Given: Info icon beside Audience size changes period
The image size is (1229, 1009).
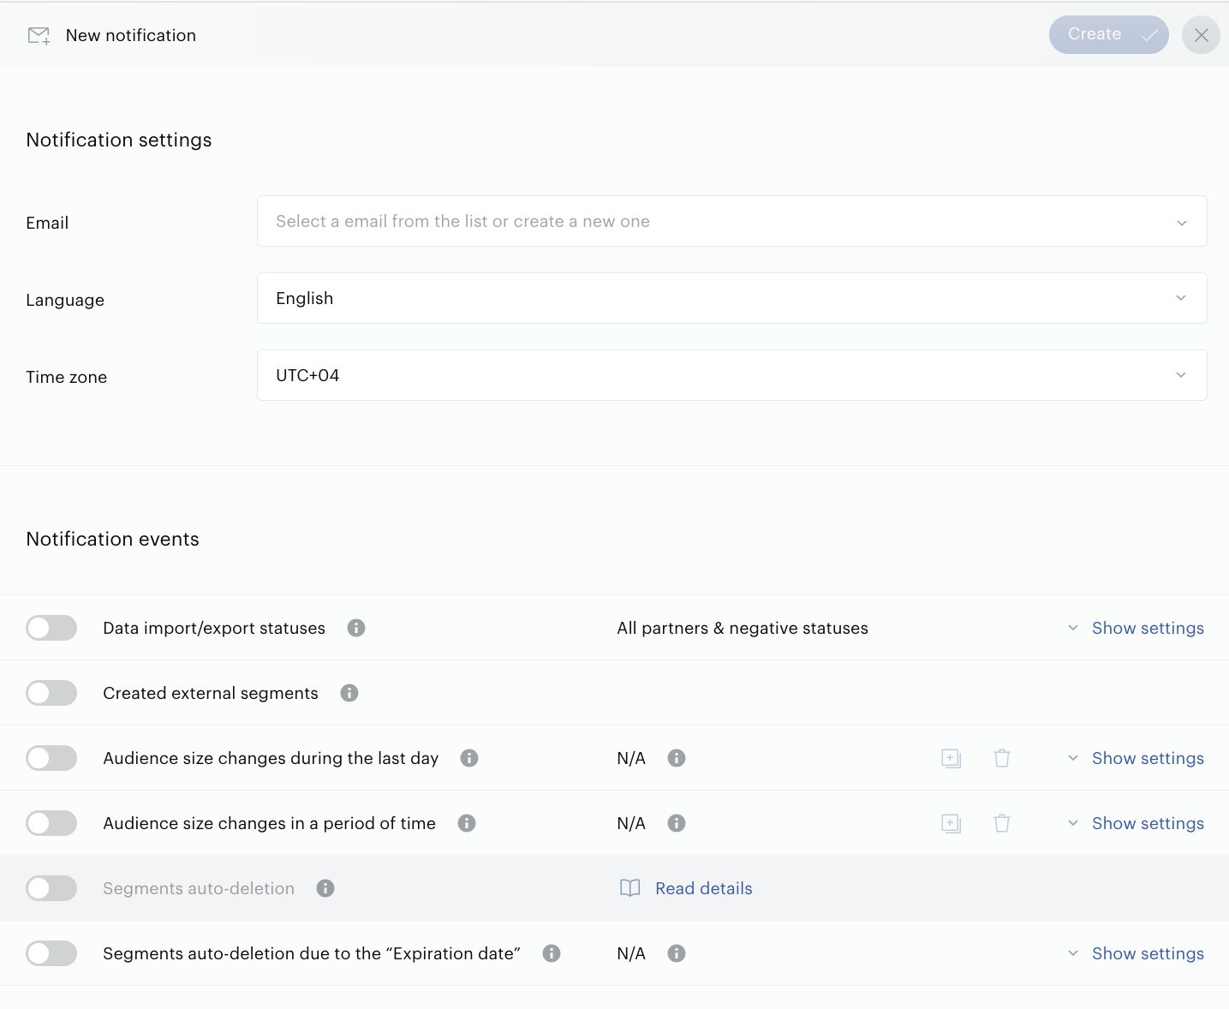Looking at the screenshot, I should tap(467, 823).
